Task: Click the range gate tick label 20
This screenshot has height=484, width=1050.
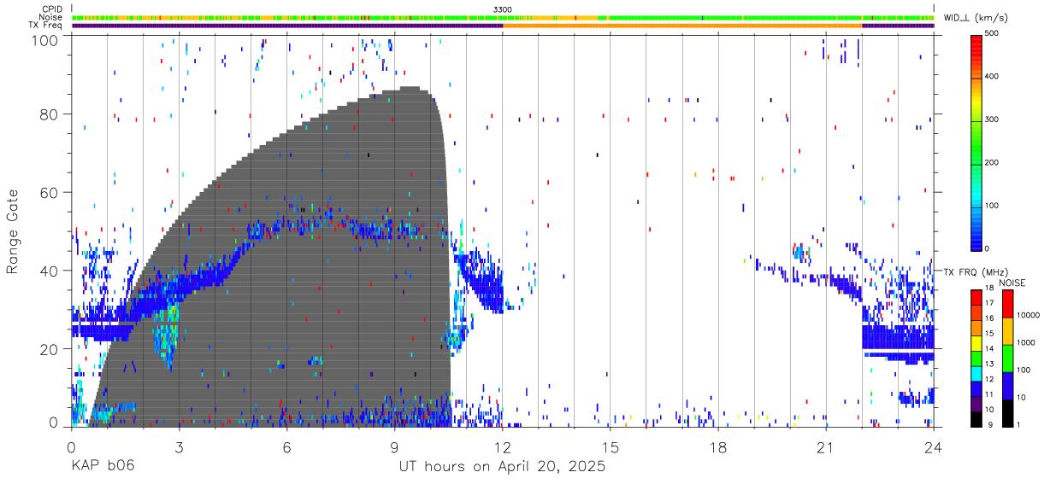Action: 50,349
